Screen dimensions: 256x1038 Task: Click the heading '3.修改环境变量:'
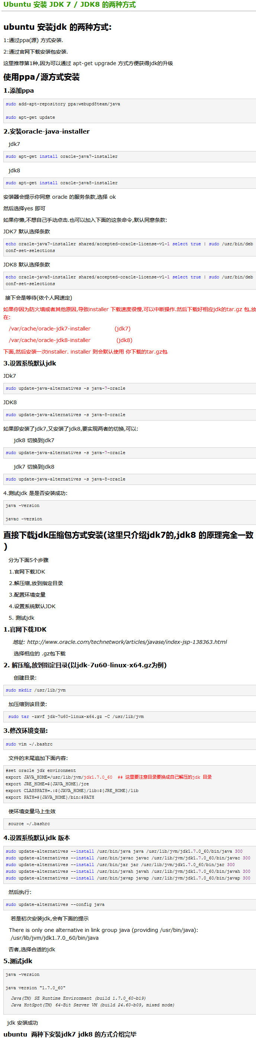click(x=25, y=731)
